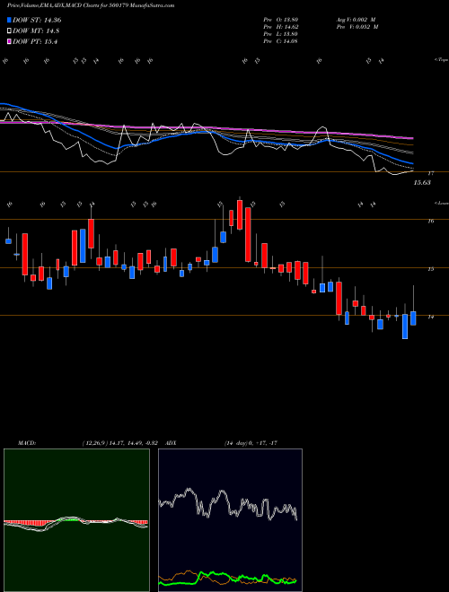Image resolution: width=449 pixels, height=592 pixels.
Task: Click the 'MACD:' panel label
Action: (27, 443)
